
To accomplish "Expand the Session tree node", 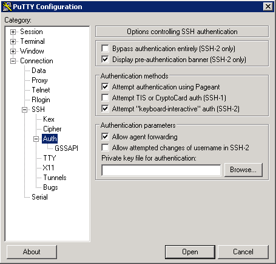I will pos(13,32).
